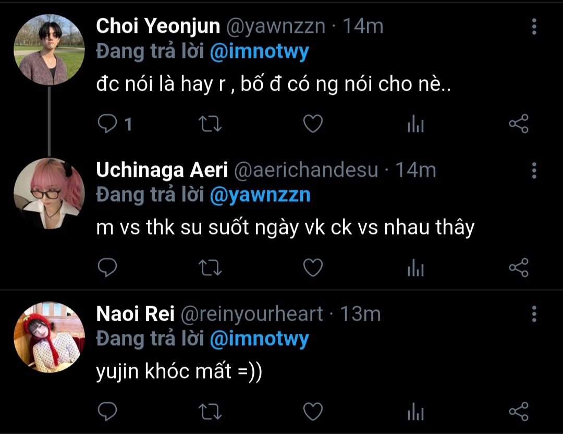View analytics for Choi Yeonjun's tweet
This screenshot has height=434, width=563.
pos(415,125)
